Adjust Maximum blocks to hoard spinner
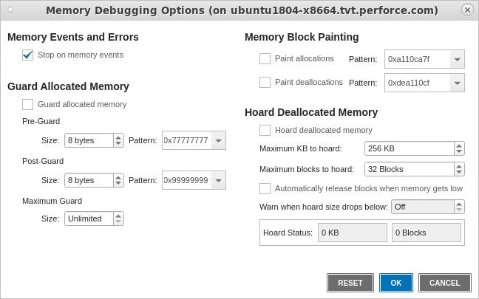479x299 pixels. (459, 169)
